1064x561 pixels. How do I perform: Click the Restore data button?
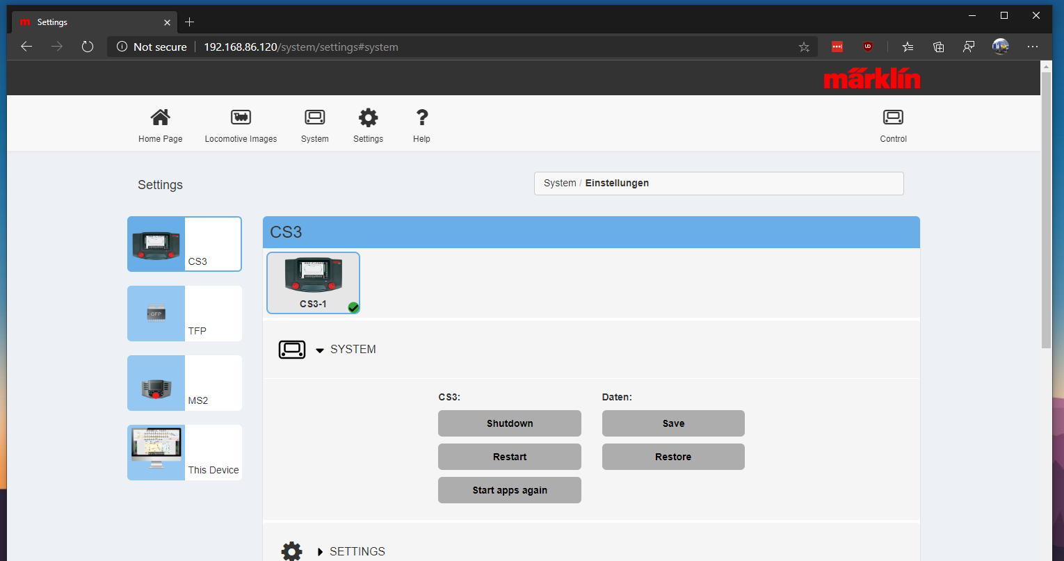point(673,457)
